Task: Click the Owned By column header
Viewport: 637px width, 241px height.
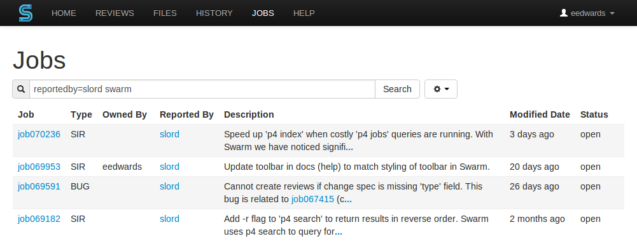Action: click(125, 114)
